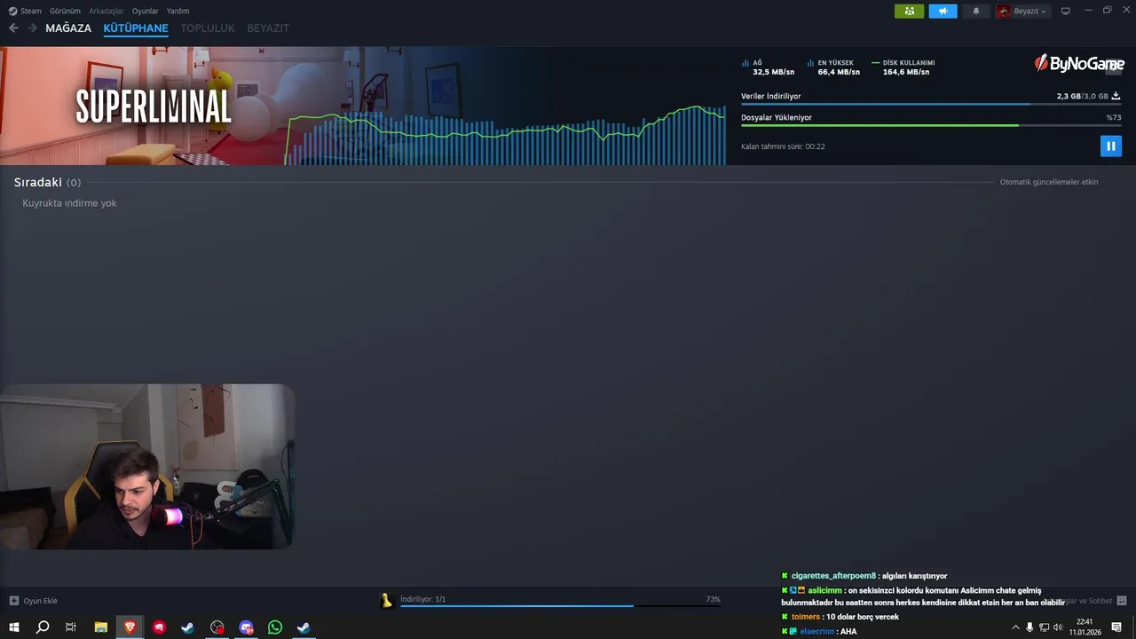Open İndiriliyor 1/1 downloads status
Screen dimensions: 1136x639
pyautogui.click(x=423, y=599)
